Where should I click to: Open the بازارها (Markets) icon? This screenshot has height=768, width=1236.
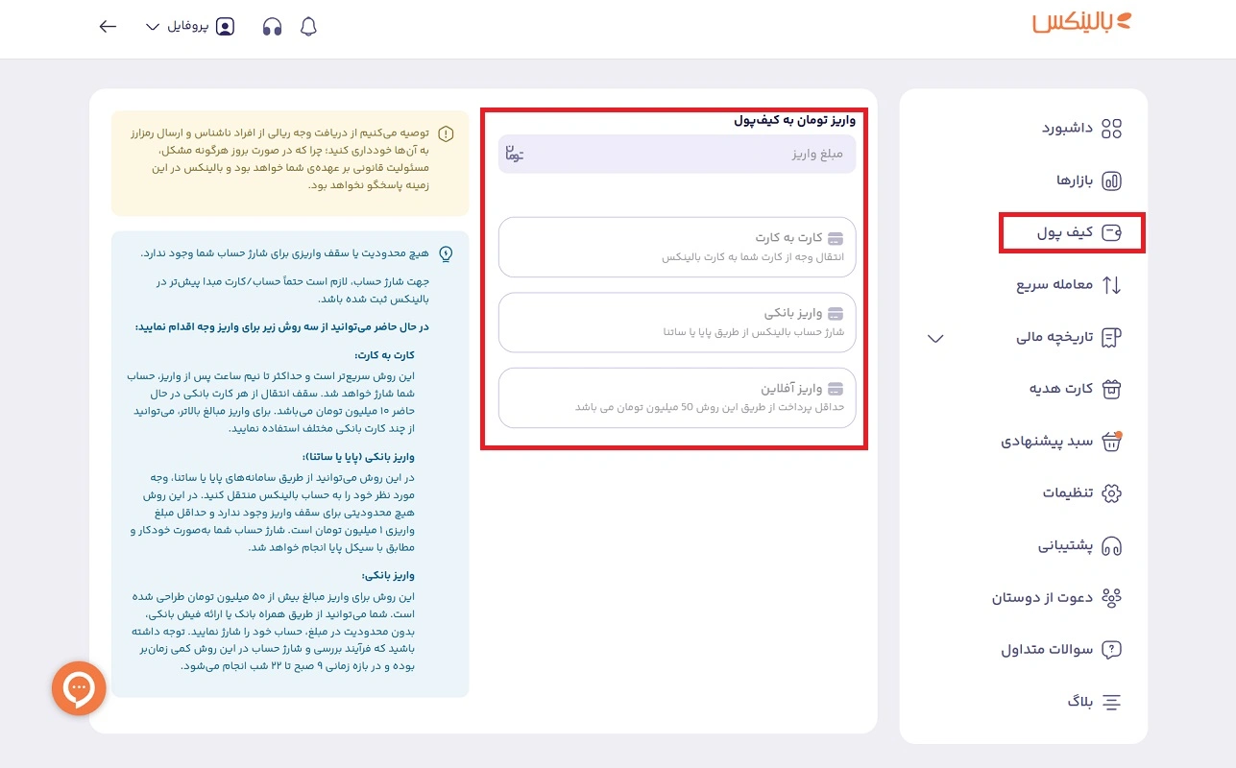[x=1112, y=180]
